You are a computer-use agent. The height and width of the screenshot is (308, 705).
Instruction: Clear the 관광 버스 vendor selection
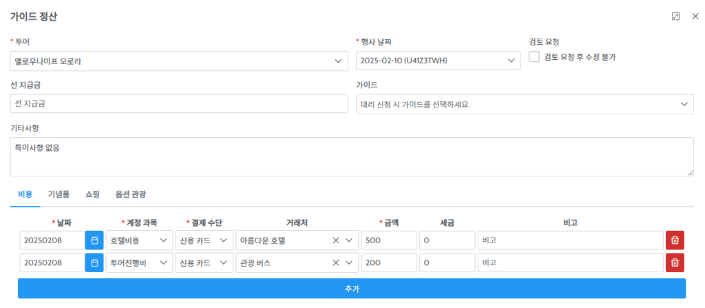pyautogui.click(x=335, y=263)
